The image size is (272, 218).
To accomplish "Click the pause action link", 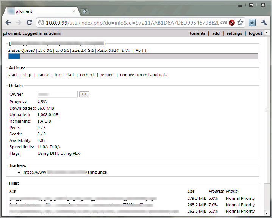I will click(x=43, y=75).
